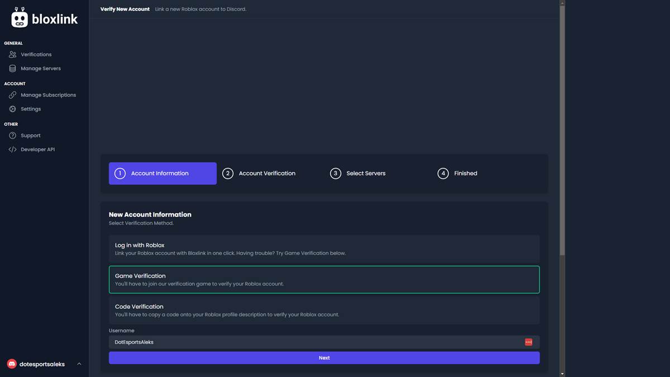The image size is (670, 377).
Task: Click the Discord avatar icon for dotesportsaleks
Action: 12,364
